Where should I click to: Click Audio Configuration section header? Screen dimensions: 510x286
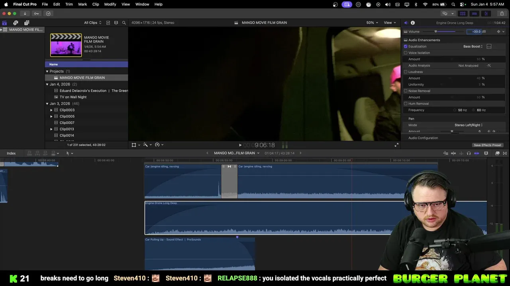pyautogui.click(x=423, y=138)
